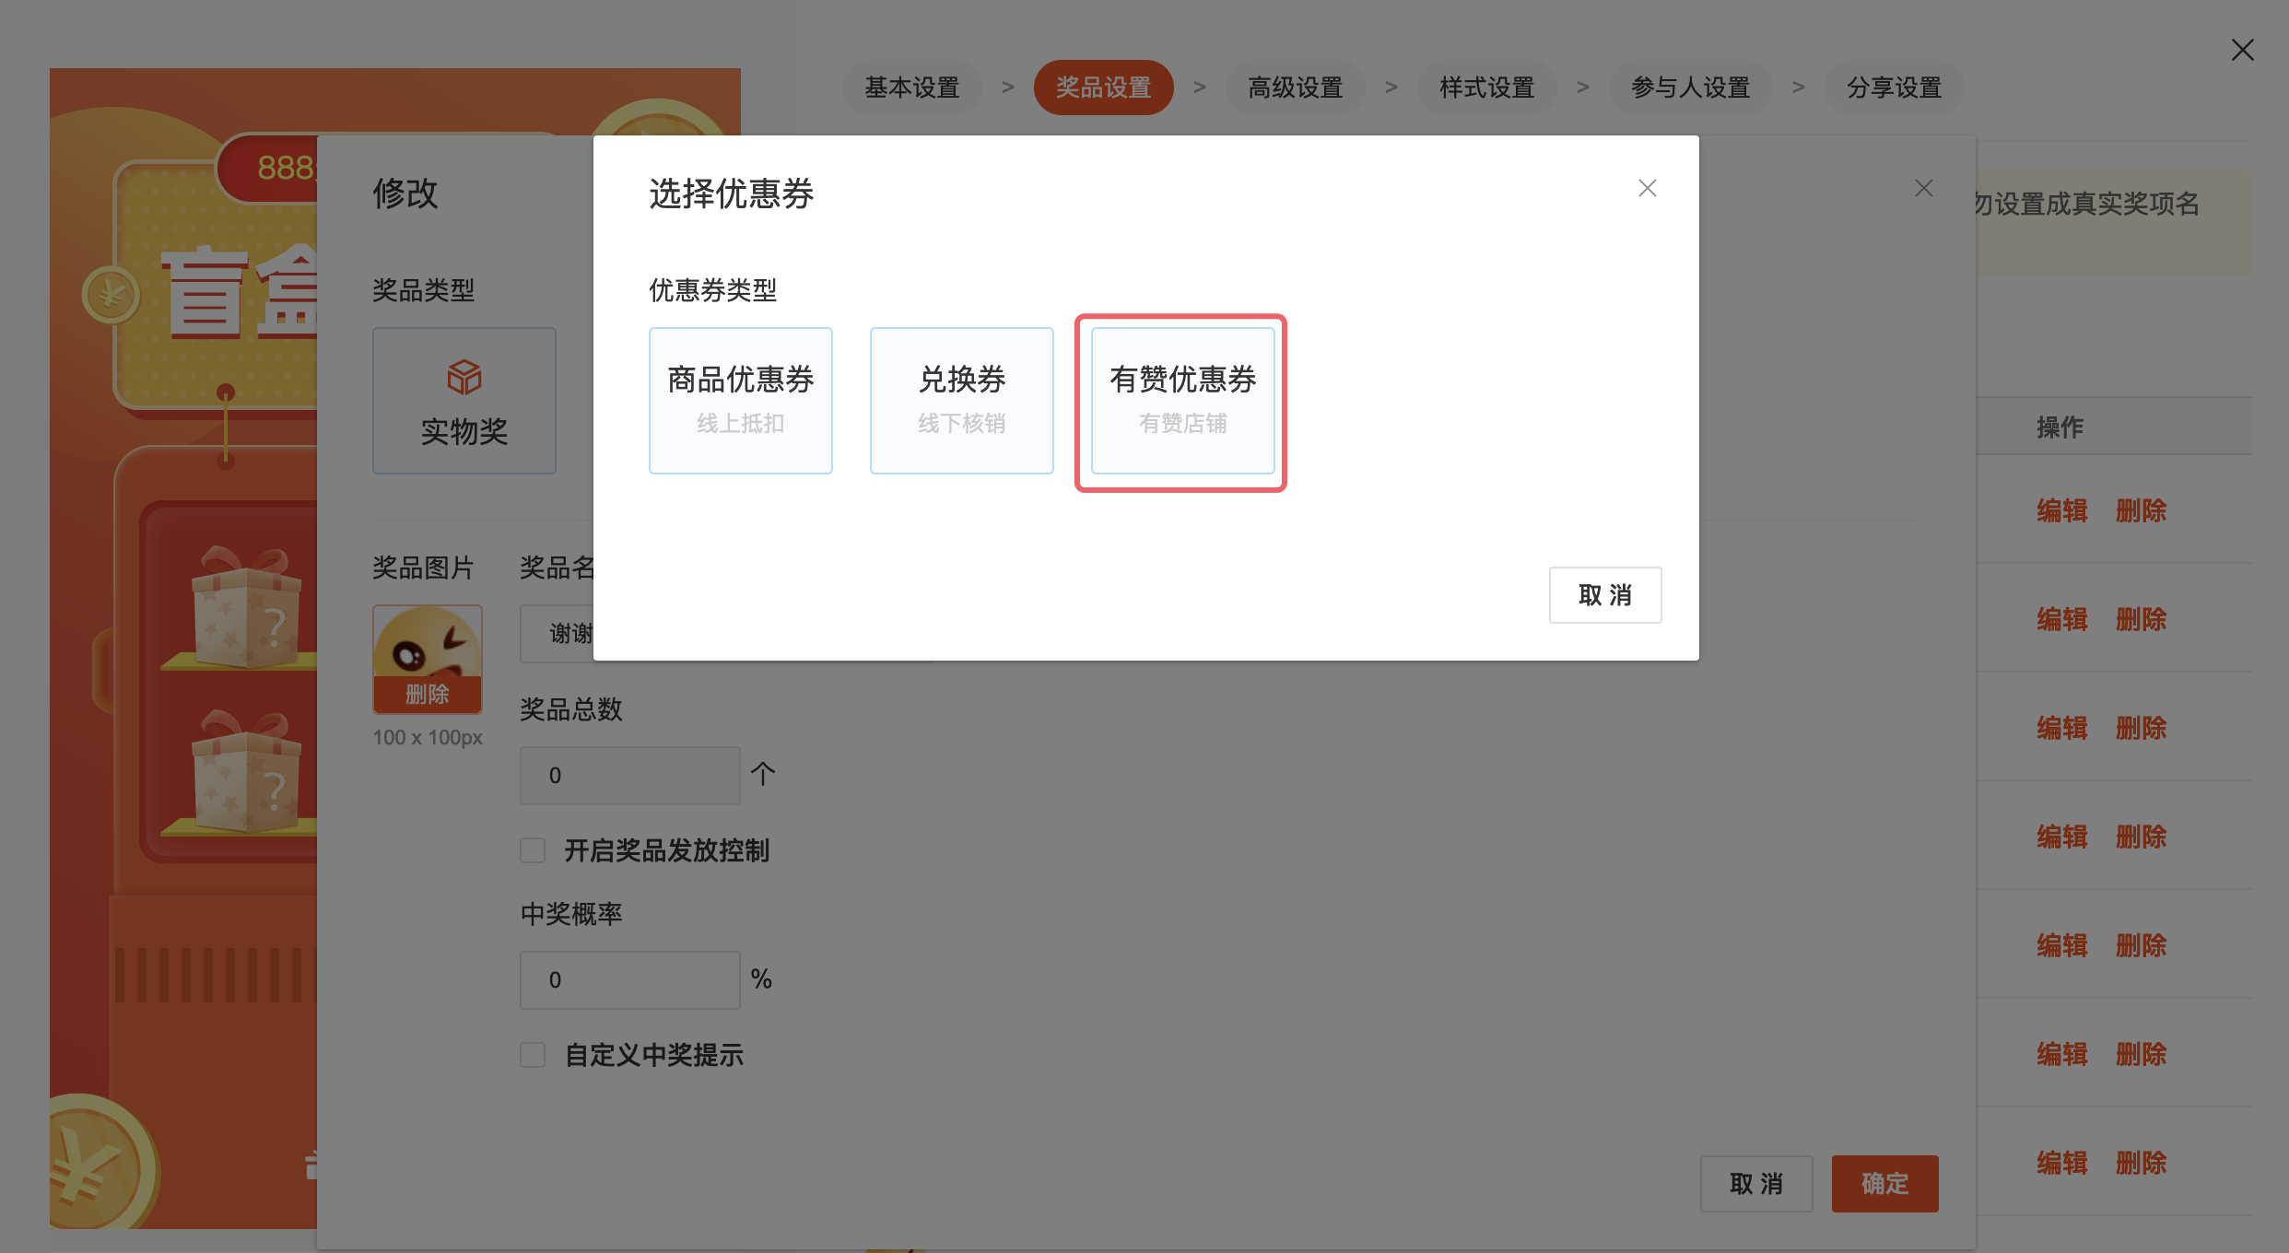The image size is (2289, 1253).
Task: Open the 分享设置 step
Action: click(x=1894, y=88)
